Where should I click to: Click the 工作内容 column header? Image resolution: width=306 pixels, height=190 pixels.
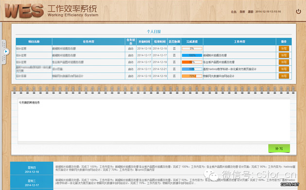click(x=240, y=42)
